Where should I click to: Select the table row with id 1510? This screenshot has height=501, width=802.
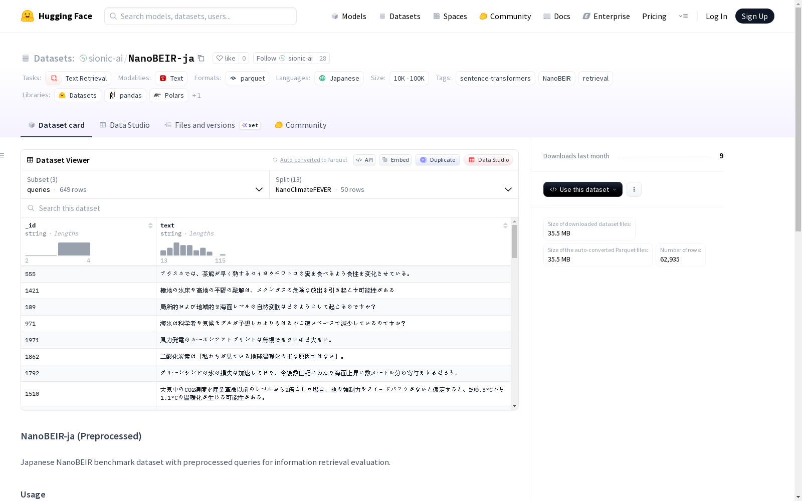266,394
